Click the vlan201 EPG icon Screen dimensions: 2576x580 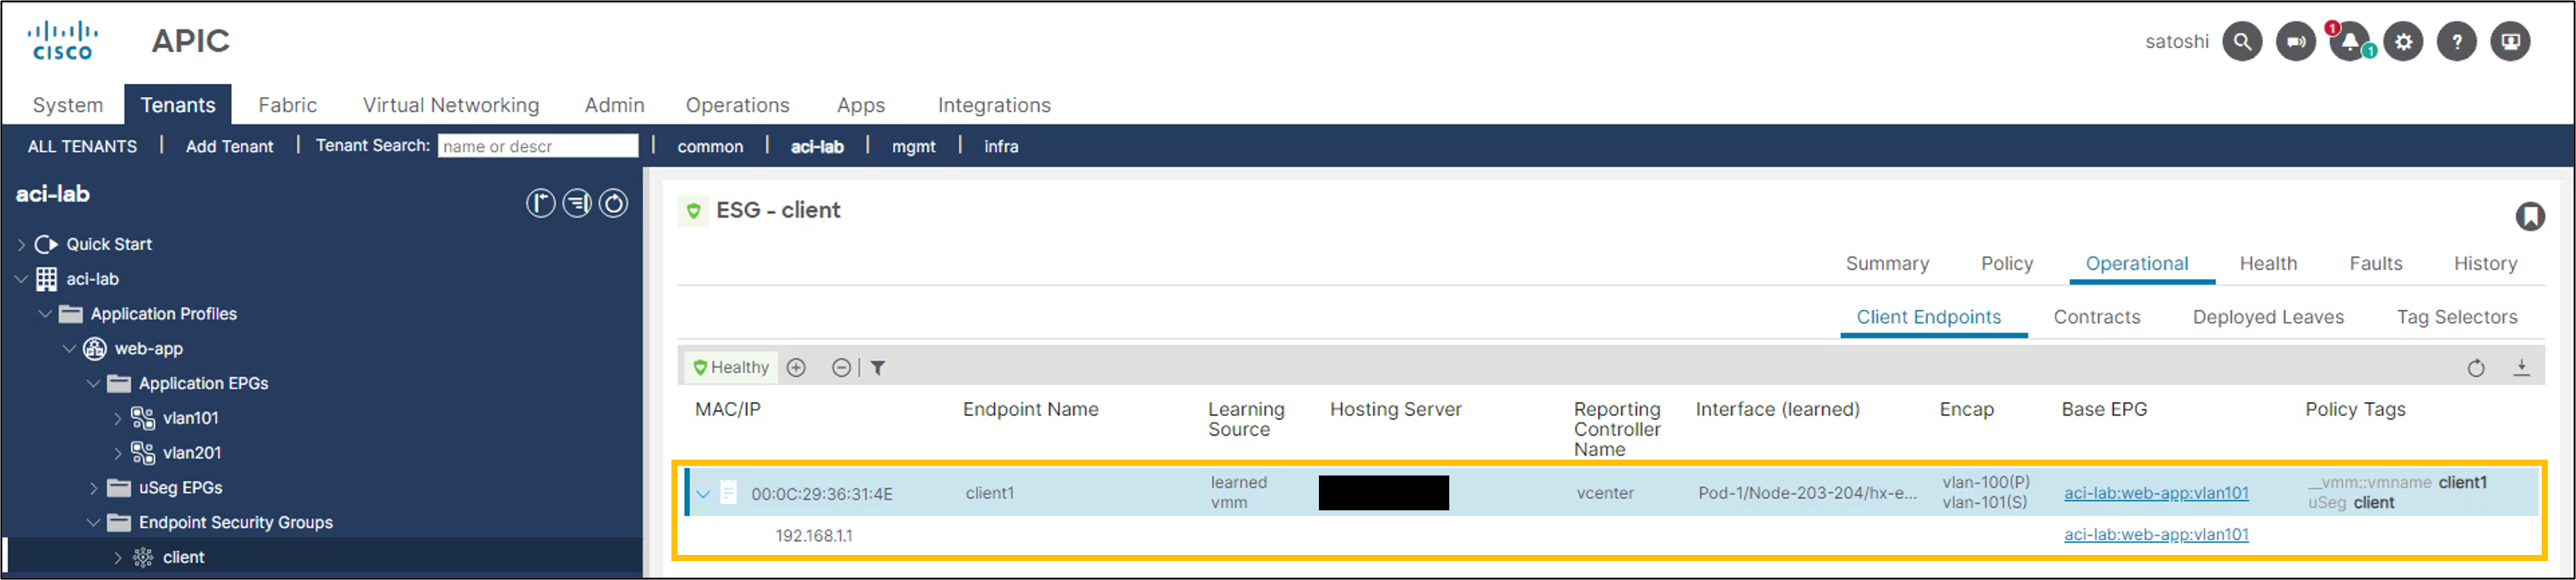coord(143,453)
